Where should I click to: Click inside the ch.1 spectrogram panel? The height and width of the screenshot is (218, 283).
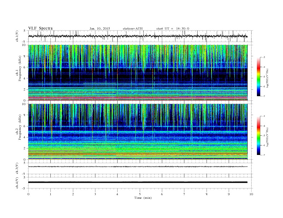(x=138, y=73)
